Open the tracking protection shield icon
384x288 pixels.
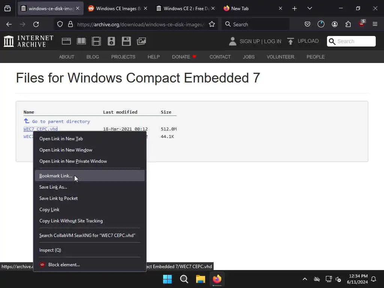point(60,24)
